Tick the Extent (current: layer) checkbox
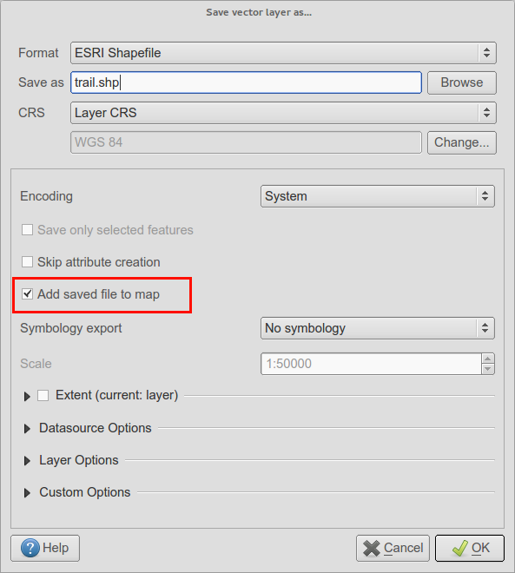515x573 pixels. tap(43, 395)
